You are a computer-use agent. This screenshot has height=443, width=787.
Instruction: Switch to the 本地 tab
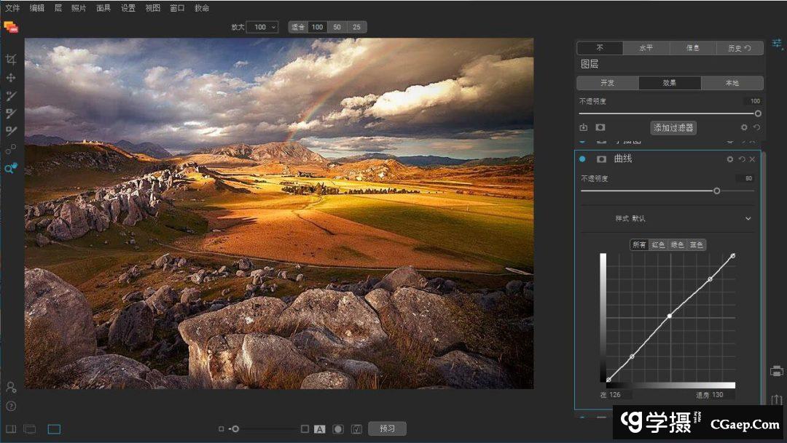pyautogui.click(x=732, y=83)
